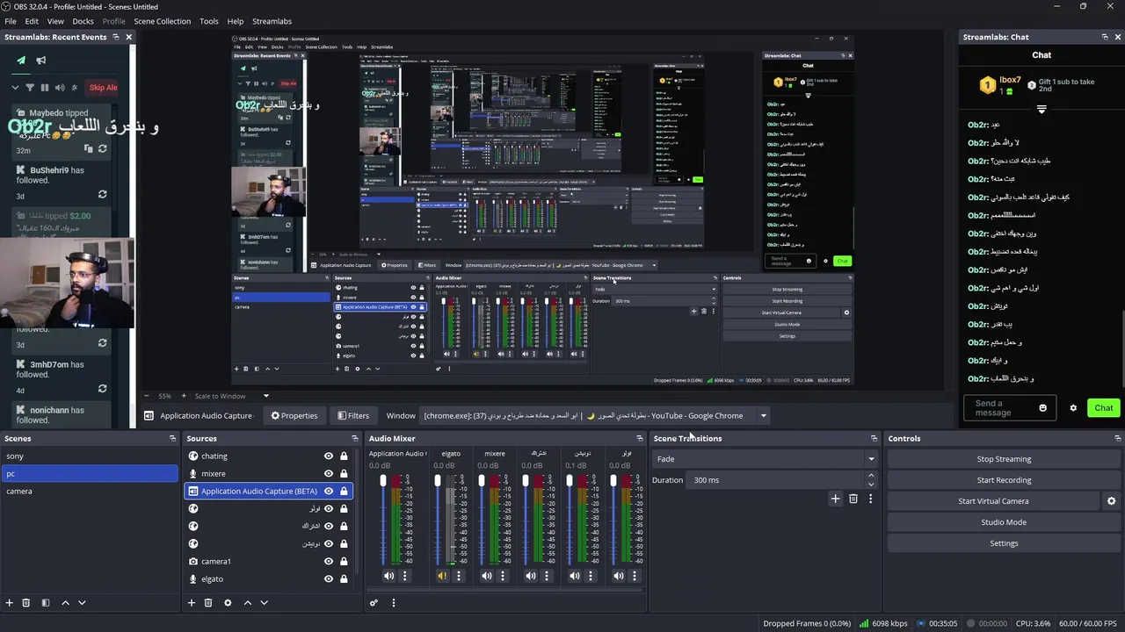Viewport: 1125px width, 632px height.
Task: Remove transition using trash icon
Action: 853,499
